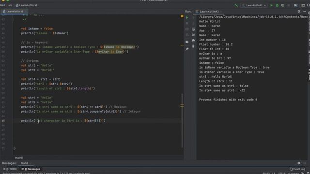This screenshot has height=174, width=310.
Task: Click "Hello World!" console output line
Action: 210,21
